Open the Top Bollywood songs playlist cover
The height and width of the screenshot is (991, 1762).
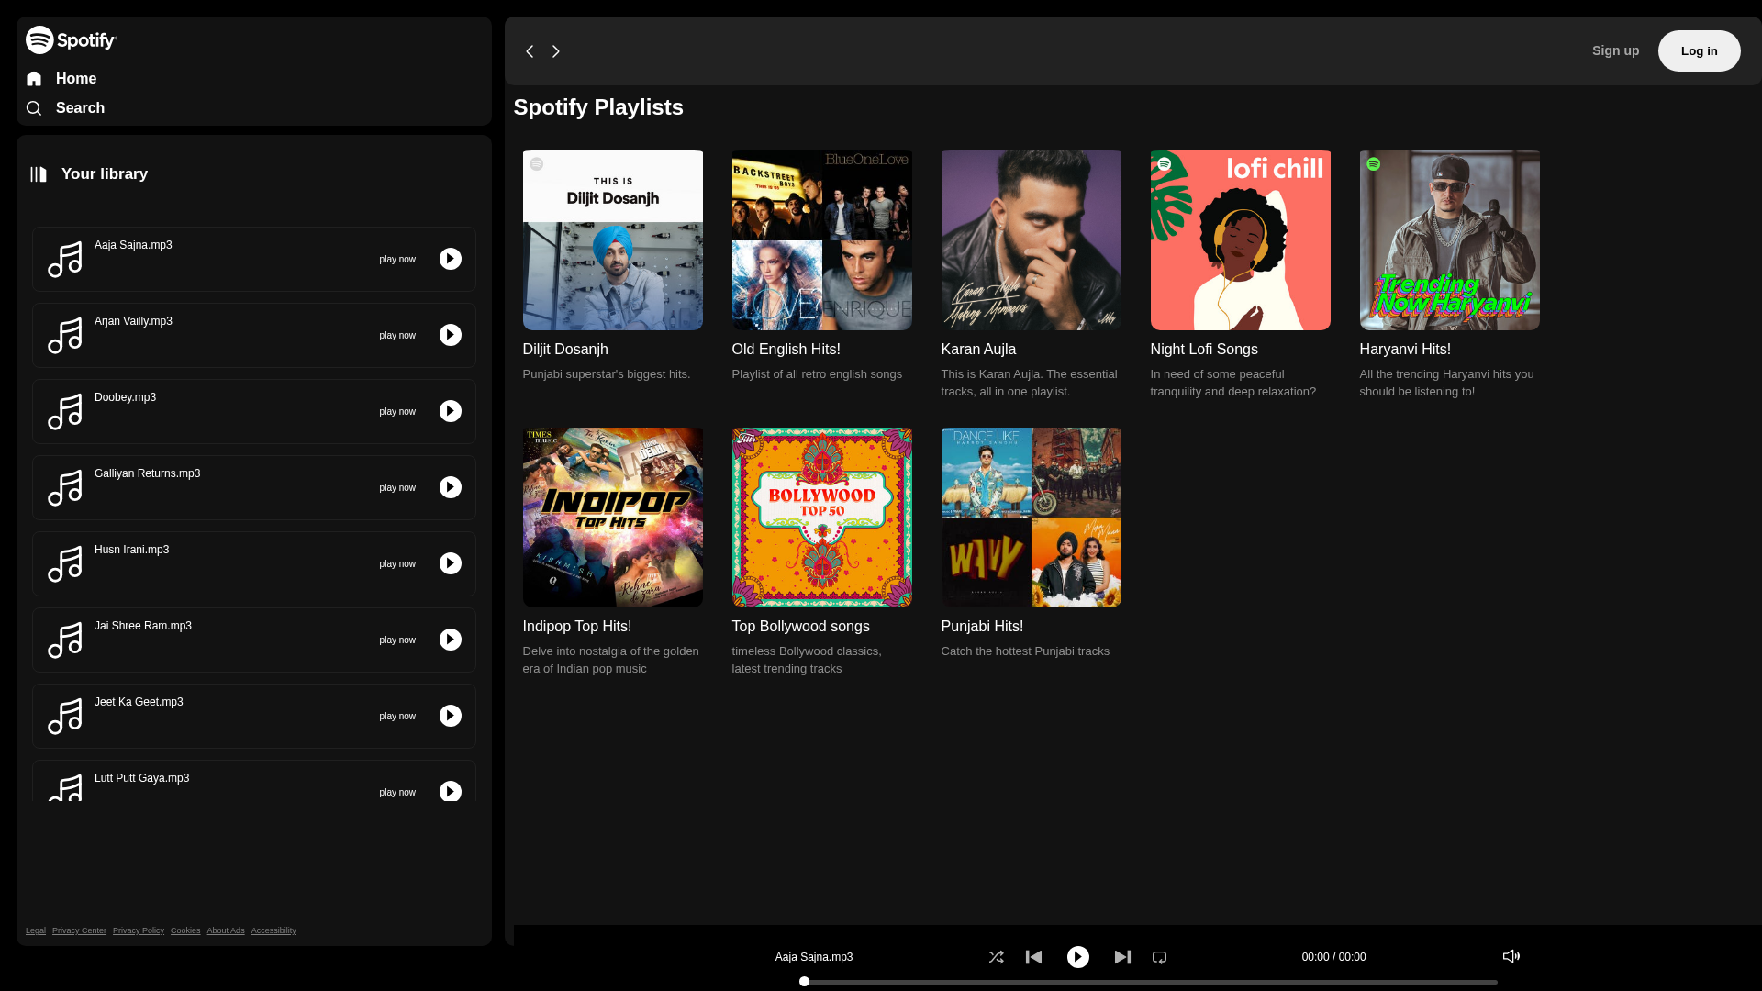tap(822, 518)
